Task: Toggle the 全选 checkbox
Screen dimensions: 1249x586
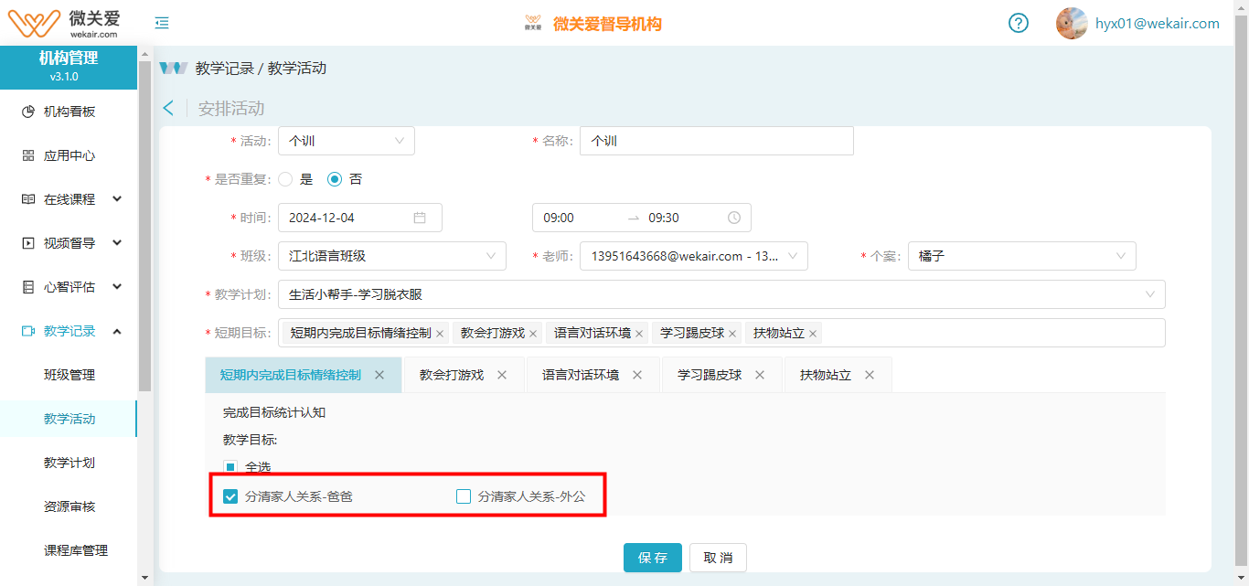Action: click(x=230, y=467)
